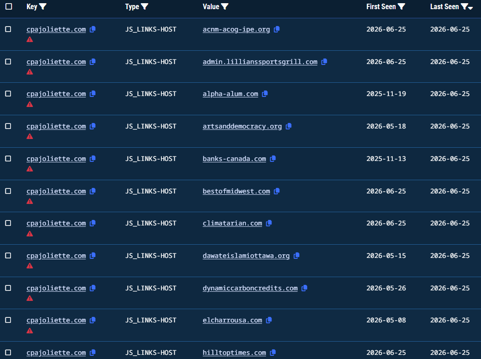
Task: Open the alpha-alum.com link
Action: click(x=230, y=94)
